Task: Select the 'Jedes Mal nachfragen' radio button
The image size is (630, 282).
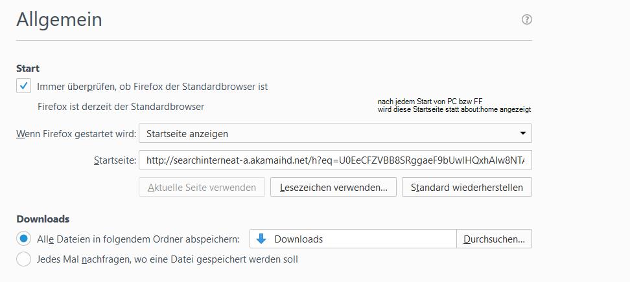Action: 24,259
